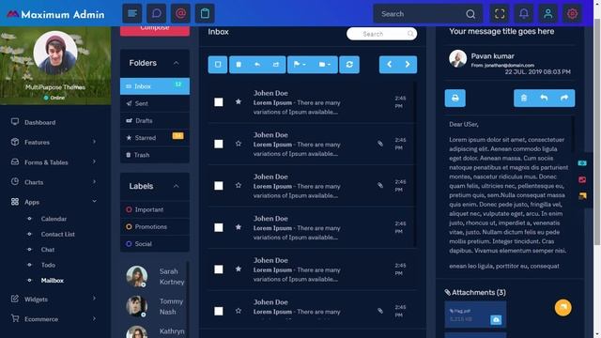Open the Sent folder
This screenshot has width=601, height=338.
[155, 103]
